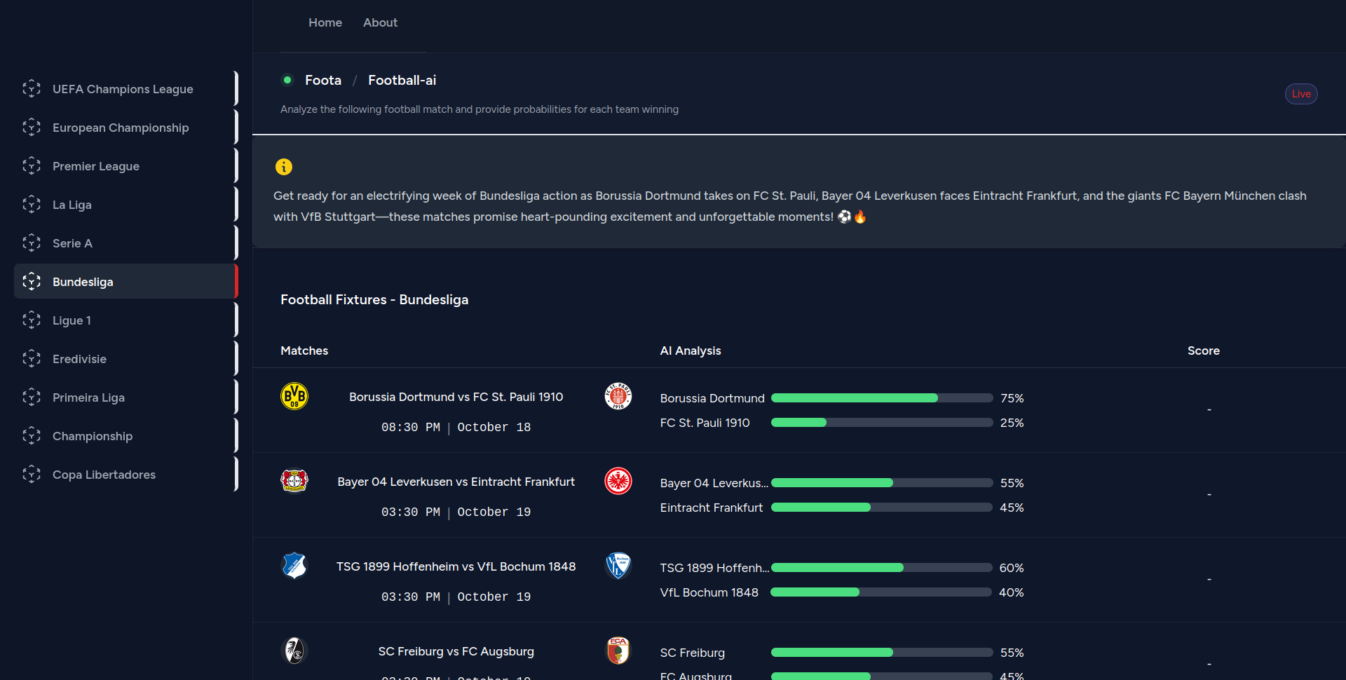Image resolution: width=1346 pixels, height=680 pixels.
Task: Select Premier League in sidebar
Action: point(126,165)
